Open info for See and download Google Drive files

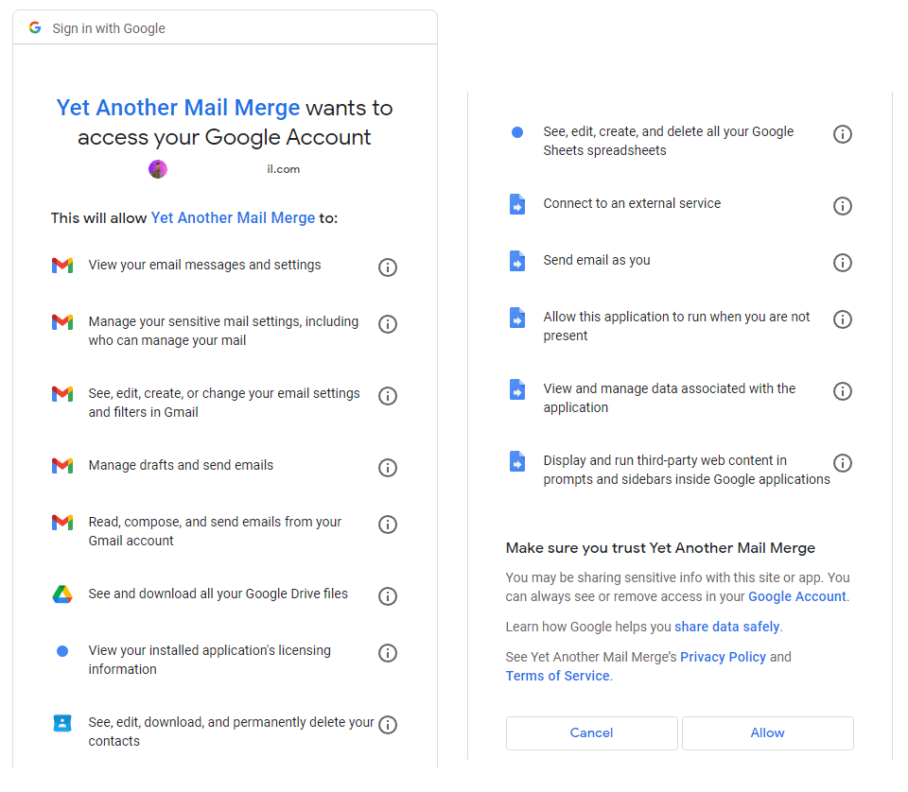click(388, 595)
